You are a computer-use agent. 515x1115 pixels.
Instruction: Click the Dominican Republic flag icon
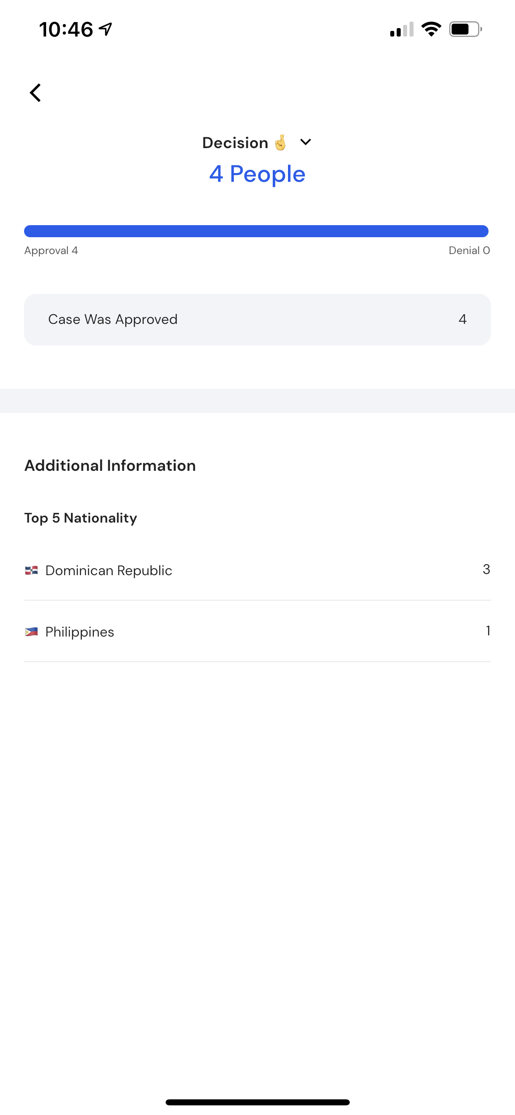(32, 570)
